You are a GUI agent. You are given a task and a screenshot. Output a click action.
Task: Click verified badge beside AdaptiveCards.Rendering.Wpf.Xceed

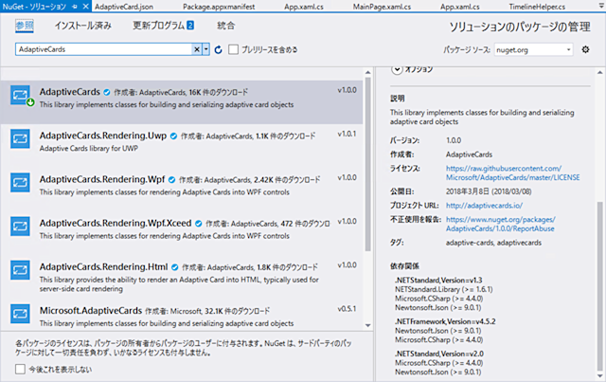[198, 224]
